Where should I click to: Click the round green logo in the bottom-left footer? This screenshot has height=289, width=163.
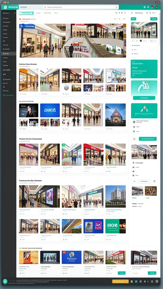(x=5, y=281)
